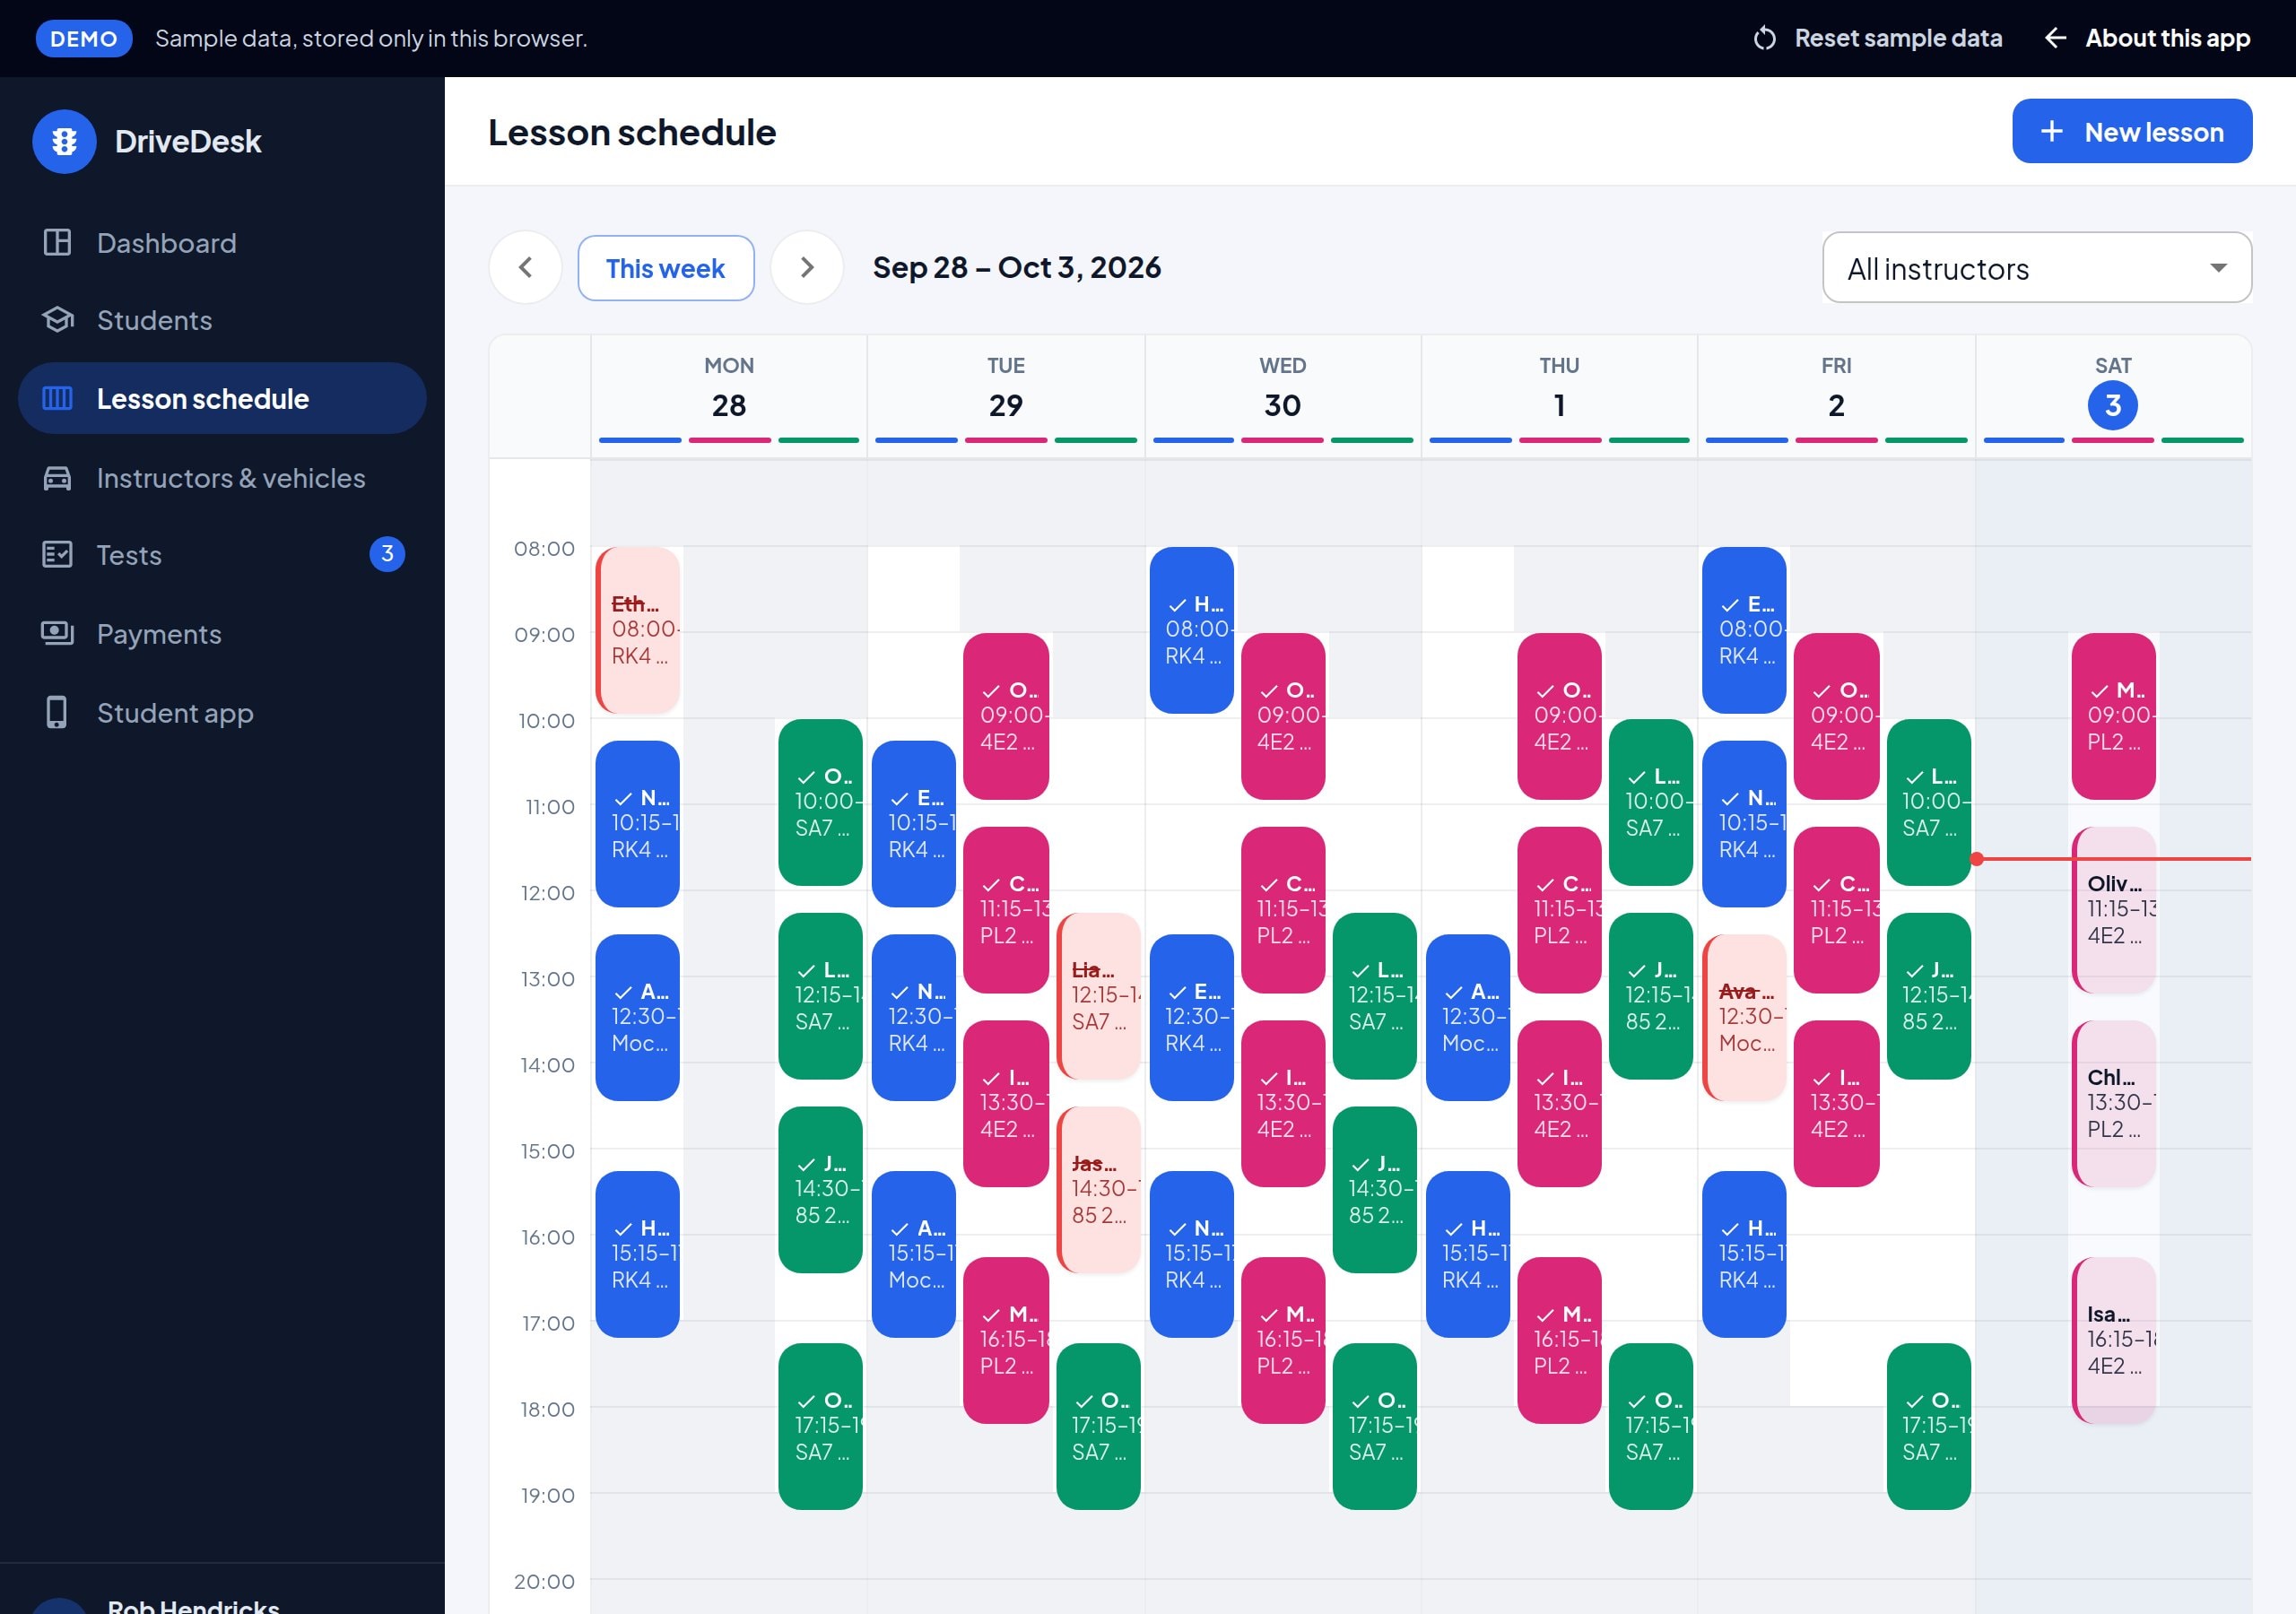Open cancelled Eth... lesson on Monday 08:00
The width and height of the screenshot is (2296, 1614).
point(638,630)
